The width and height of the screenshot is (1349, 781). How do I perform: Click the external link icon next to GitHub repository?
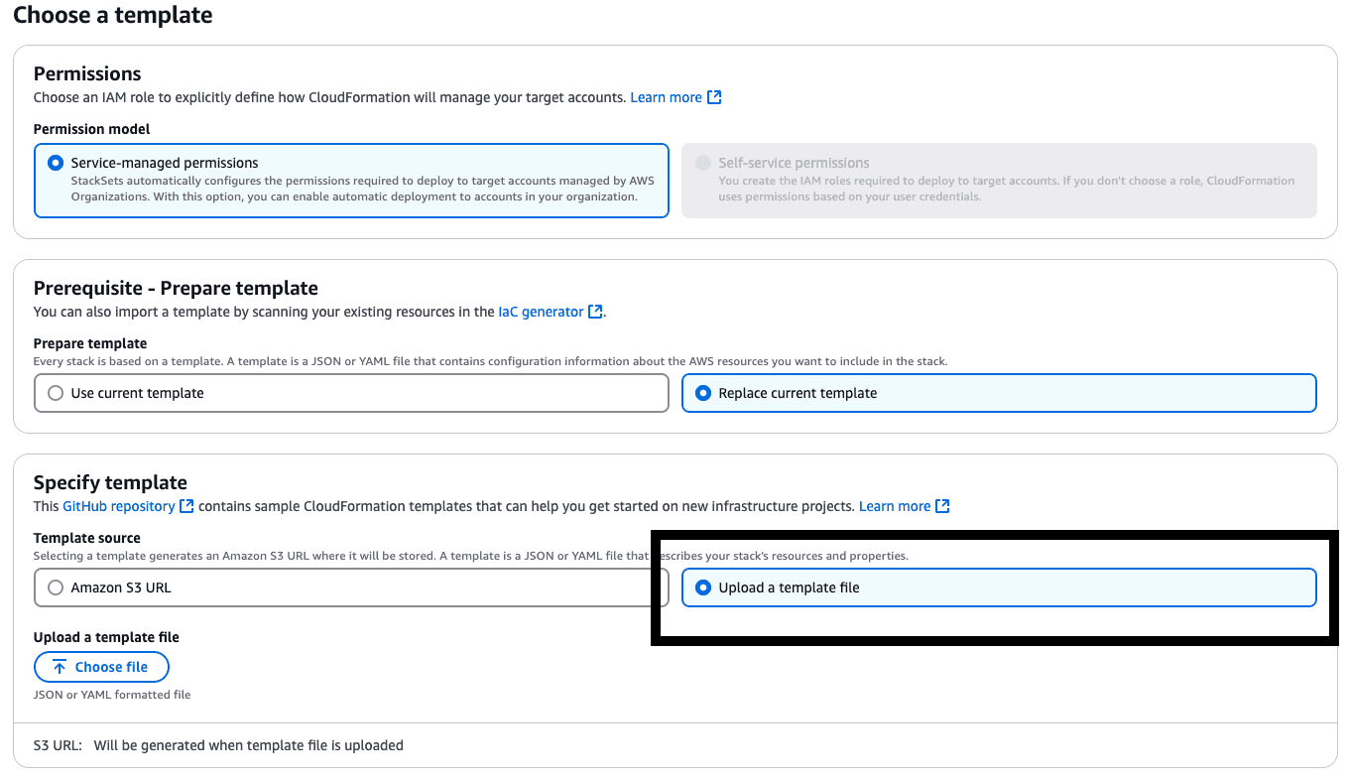[186, 505]
